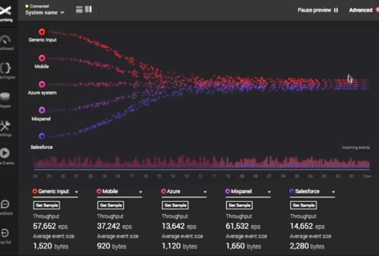Click Get Sample under Mobile
The width and height of the screenshot is (379, 256).
click(x=111, y=205)
